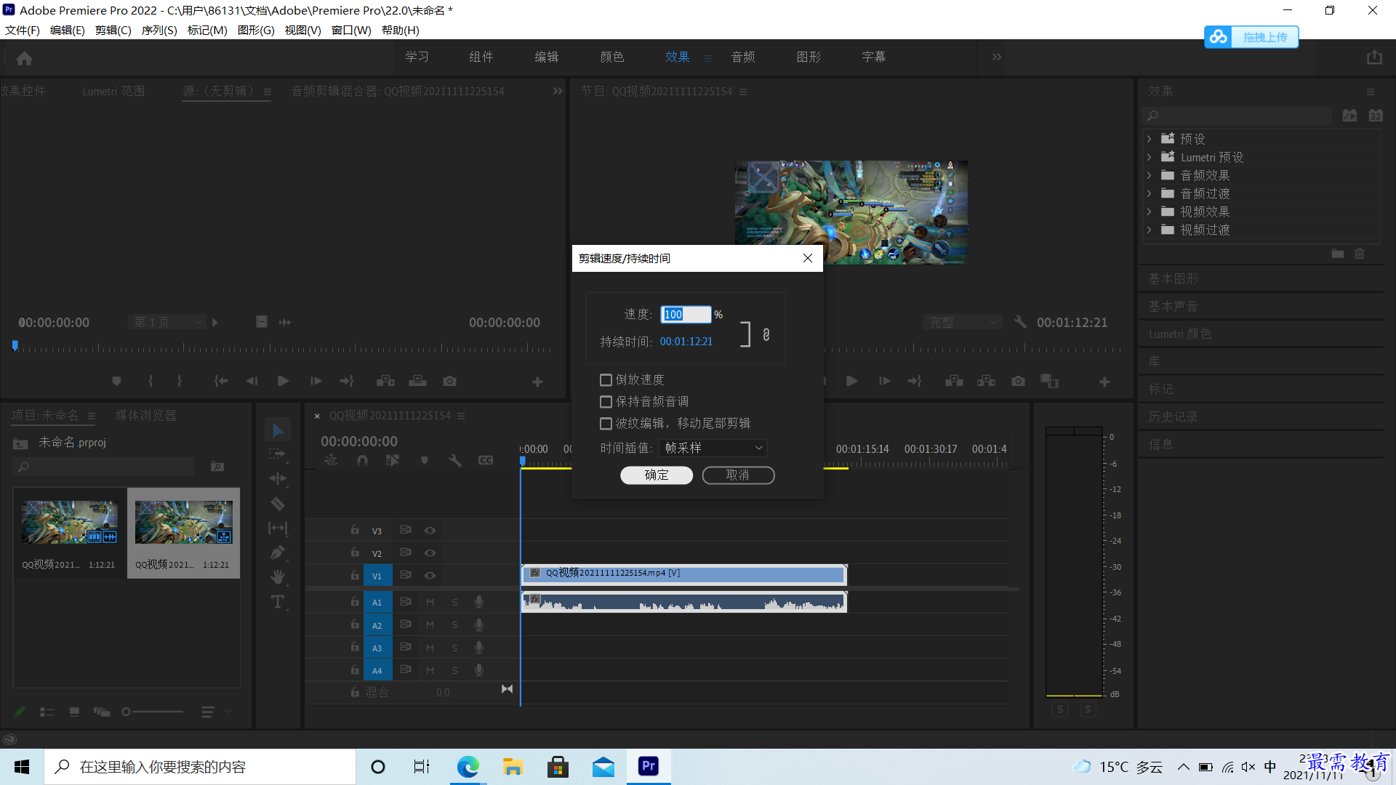Click the Home icon
This screenshot has width=1396, height=785.
(x=24, y=58)
